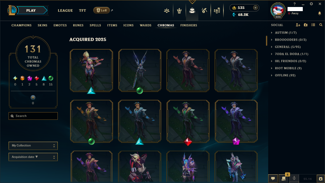325x183 pixels.
Task: Open the My Collection dropdown
Action: tap(33, 146)
